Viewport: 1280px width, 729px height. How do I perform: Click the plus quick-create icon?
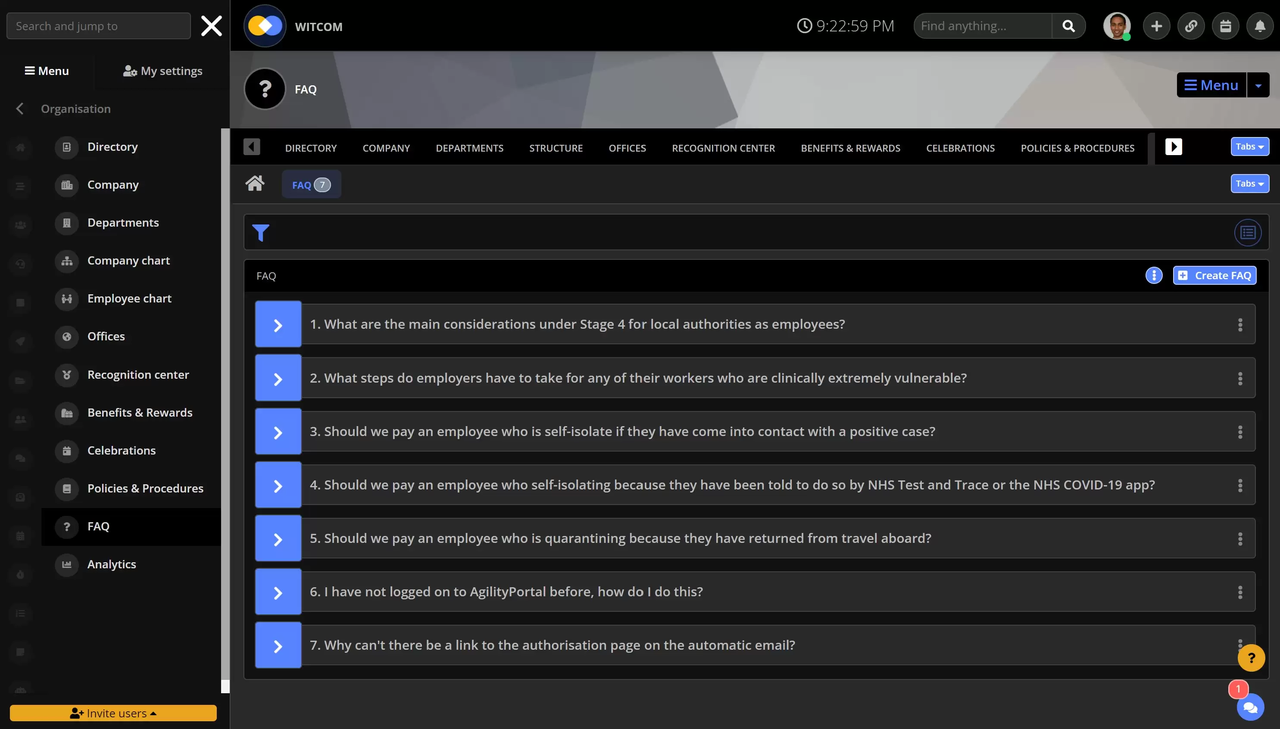click(x=1156, y=26)
